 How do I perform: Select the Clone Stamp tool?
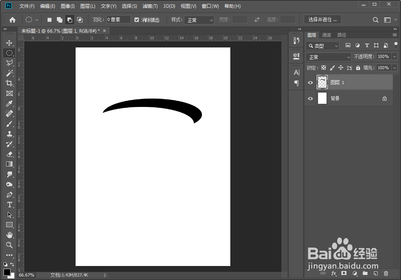[x=9, y=134]
